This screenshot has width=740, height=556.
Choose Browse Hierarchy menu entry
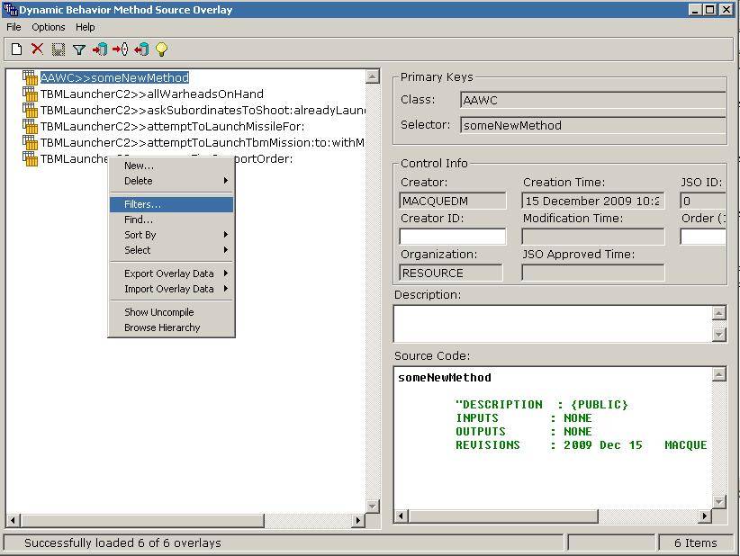click(162, 327)
